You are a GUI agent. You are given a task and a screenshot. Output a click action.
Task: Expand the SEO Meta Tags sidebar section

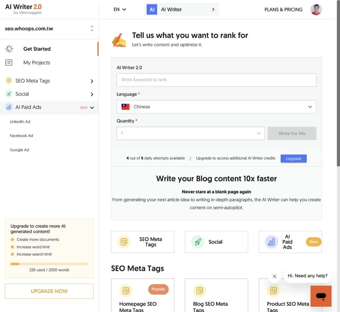click(x=92, y=81)
